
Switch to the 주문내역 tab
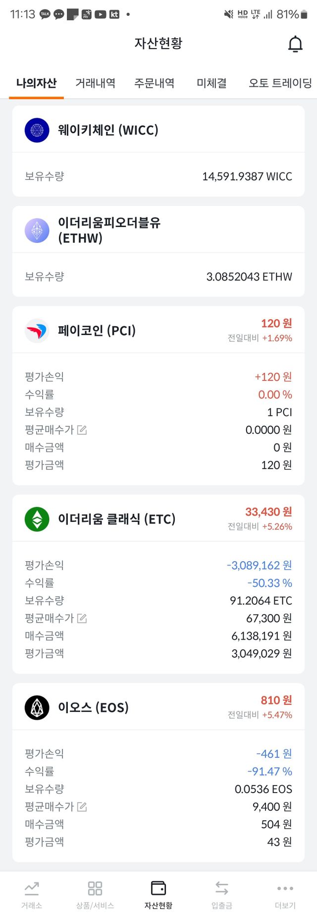point(154,83)
